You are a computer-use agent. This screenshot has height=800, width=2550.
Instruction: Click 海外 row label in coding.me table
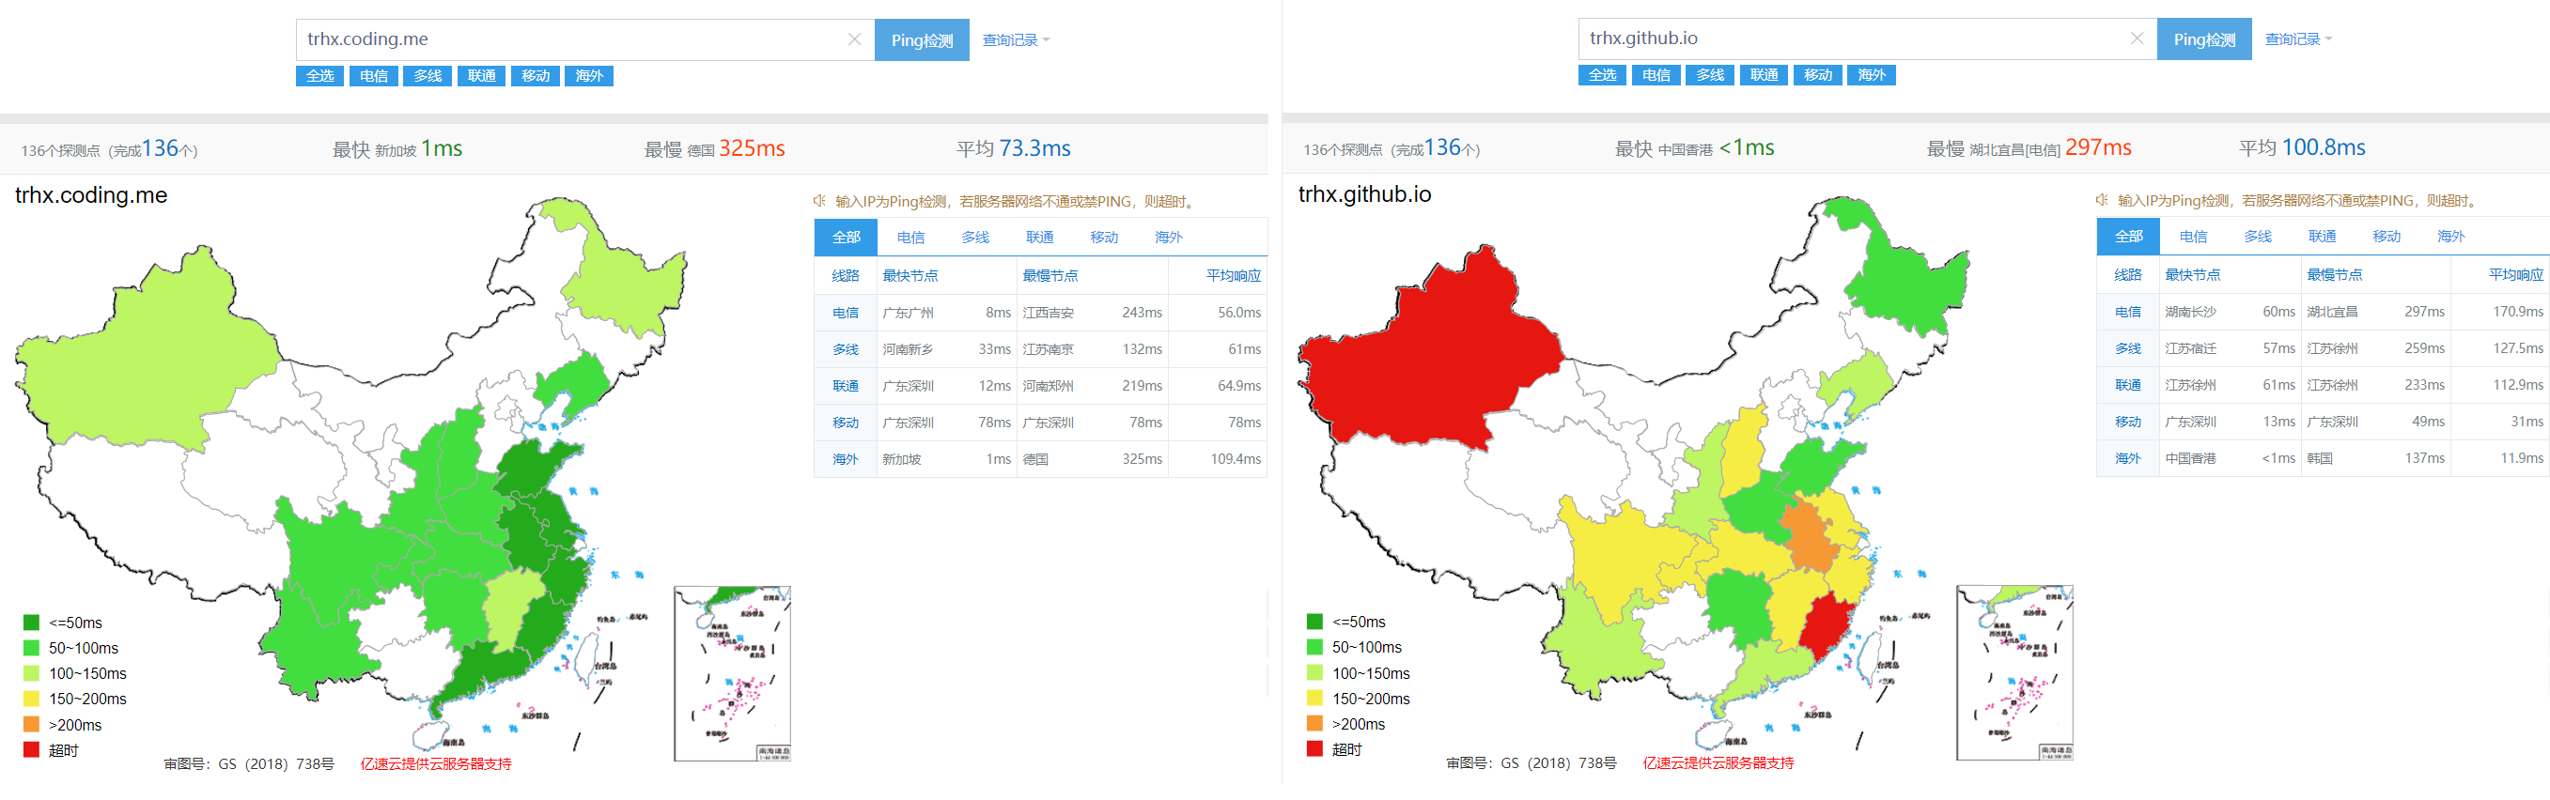846,460
